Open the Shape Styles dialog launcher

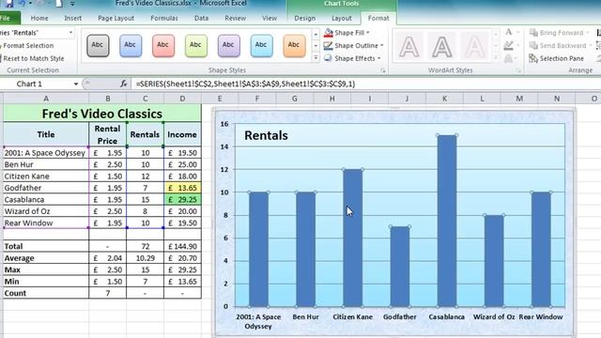pyautogui.click(x=382, y=70)
